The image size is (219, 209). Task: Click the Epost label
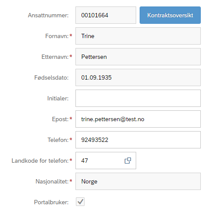(60, 119)
